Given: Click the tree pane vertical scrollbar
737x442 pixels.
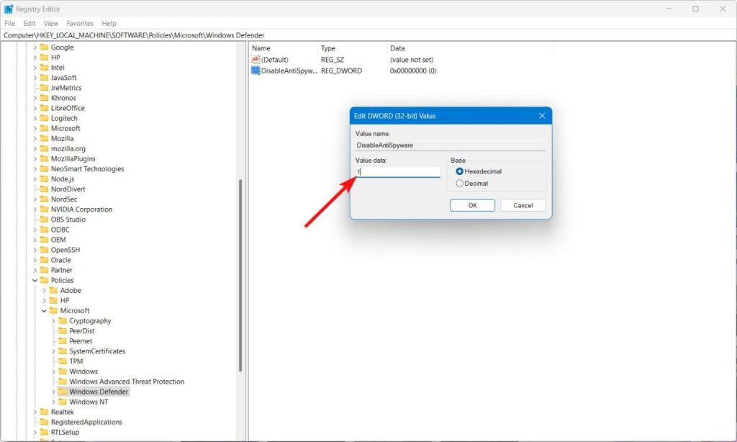Looking at the screenshot, I should pyautogui.click(x=240, y=275).
